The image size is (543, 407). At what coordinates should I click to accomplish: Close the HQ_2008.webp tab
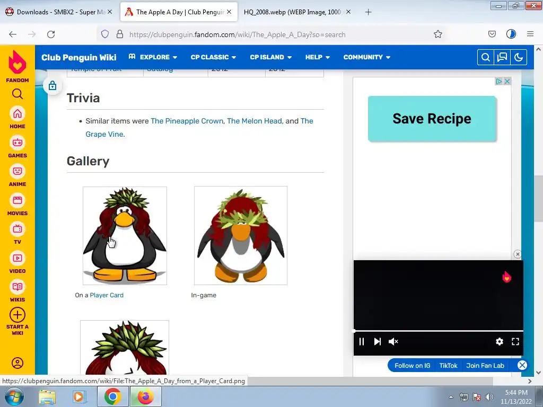click(348, 12)
